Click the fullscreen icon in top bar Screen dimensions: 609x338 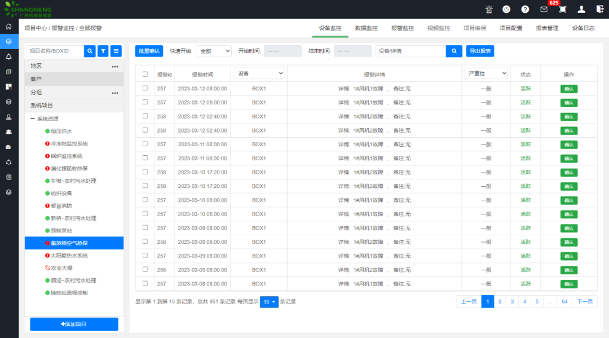point(562,10)
